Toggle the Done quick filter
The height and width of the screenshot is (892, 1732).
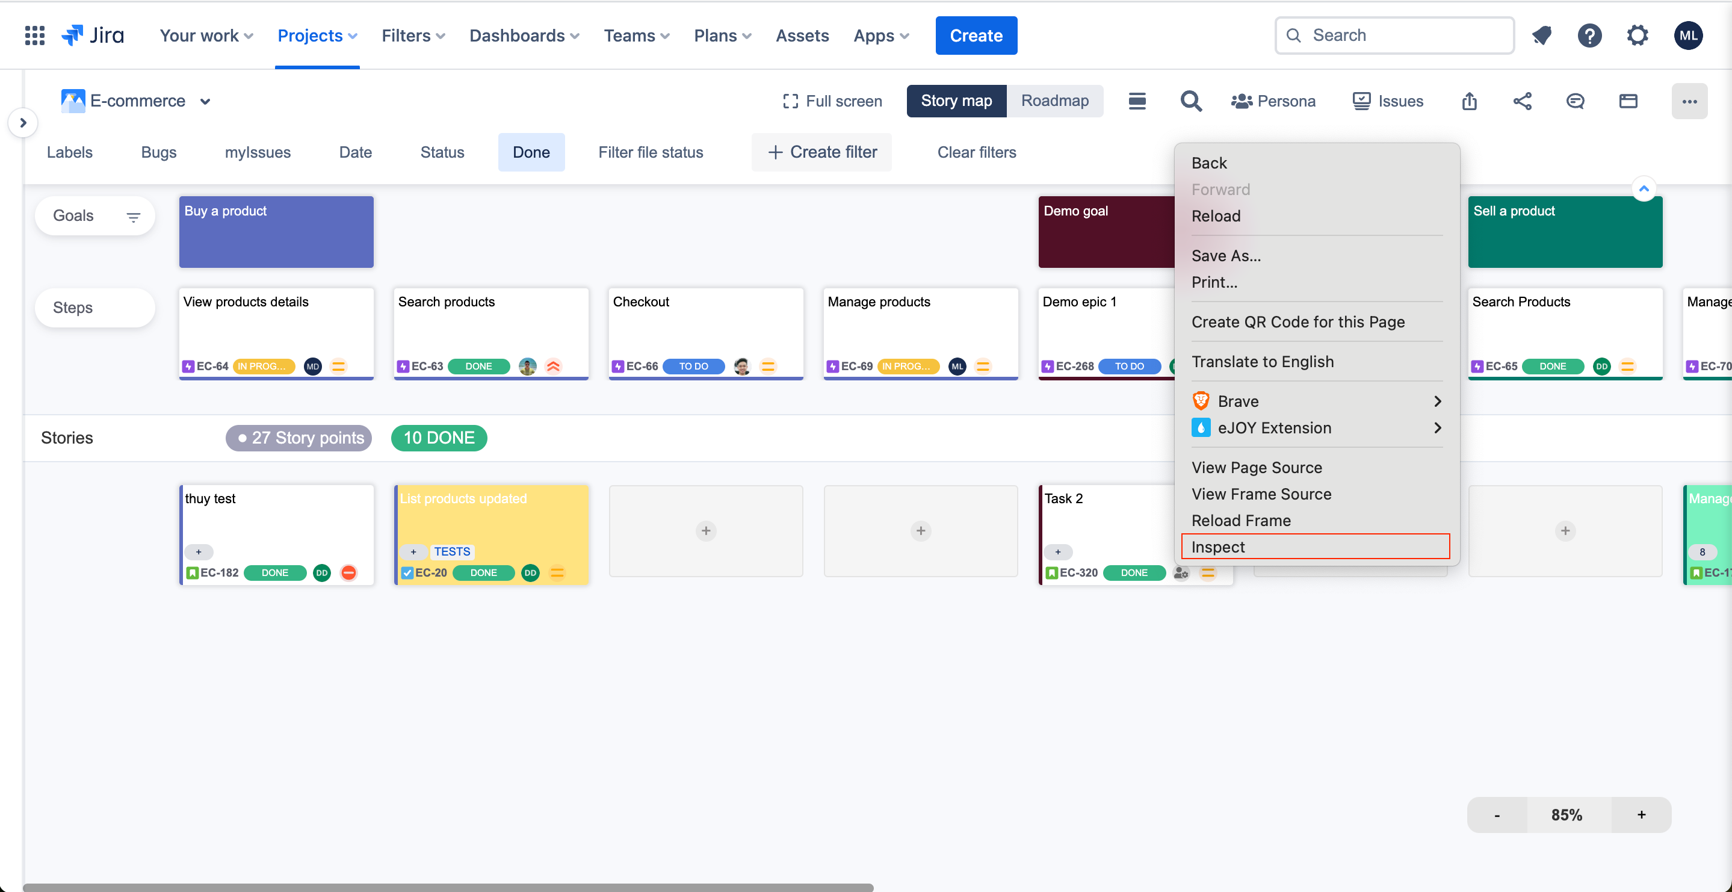point(530,152)
